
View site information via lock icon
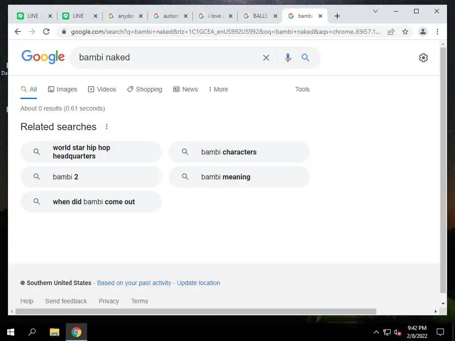(64, 32)
